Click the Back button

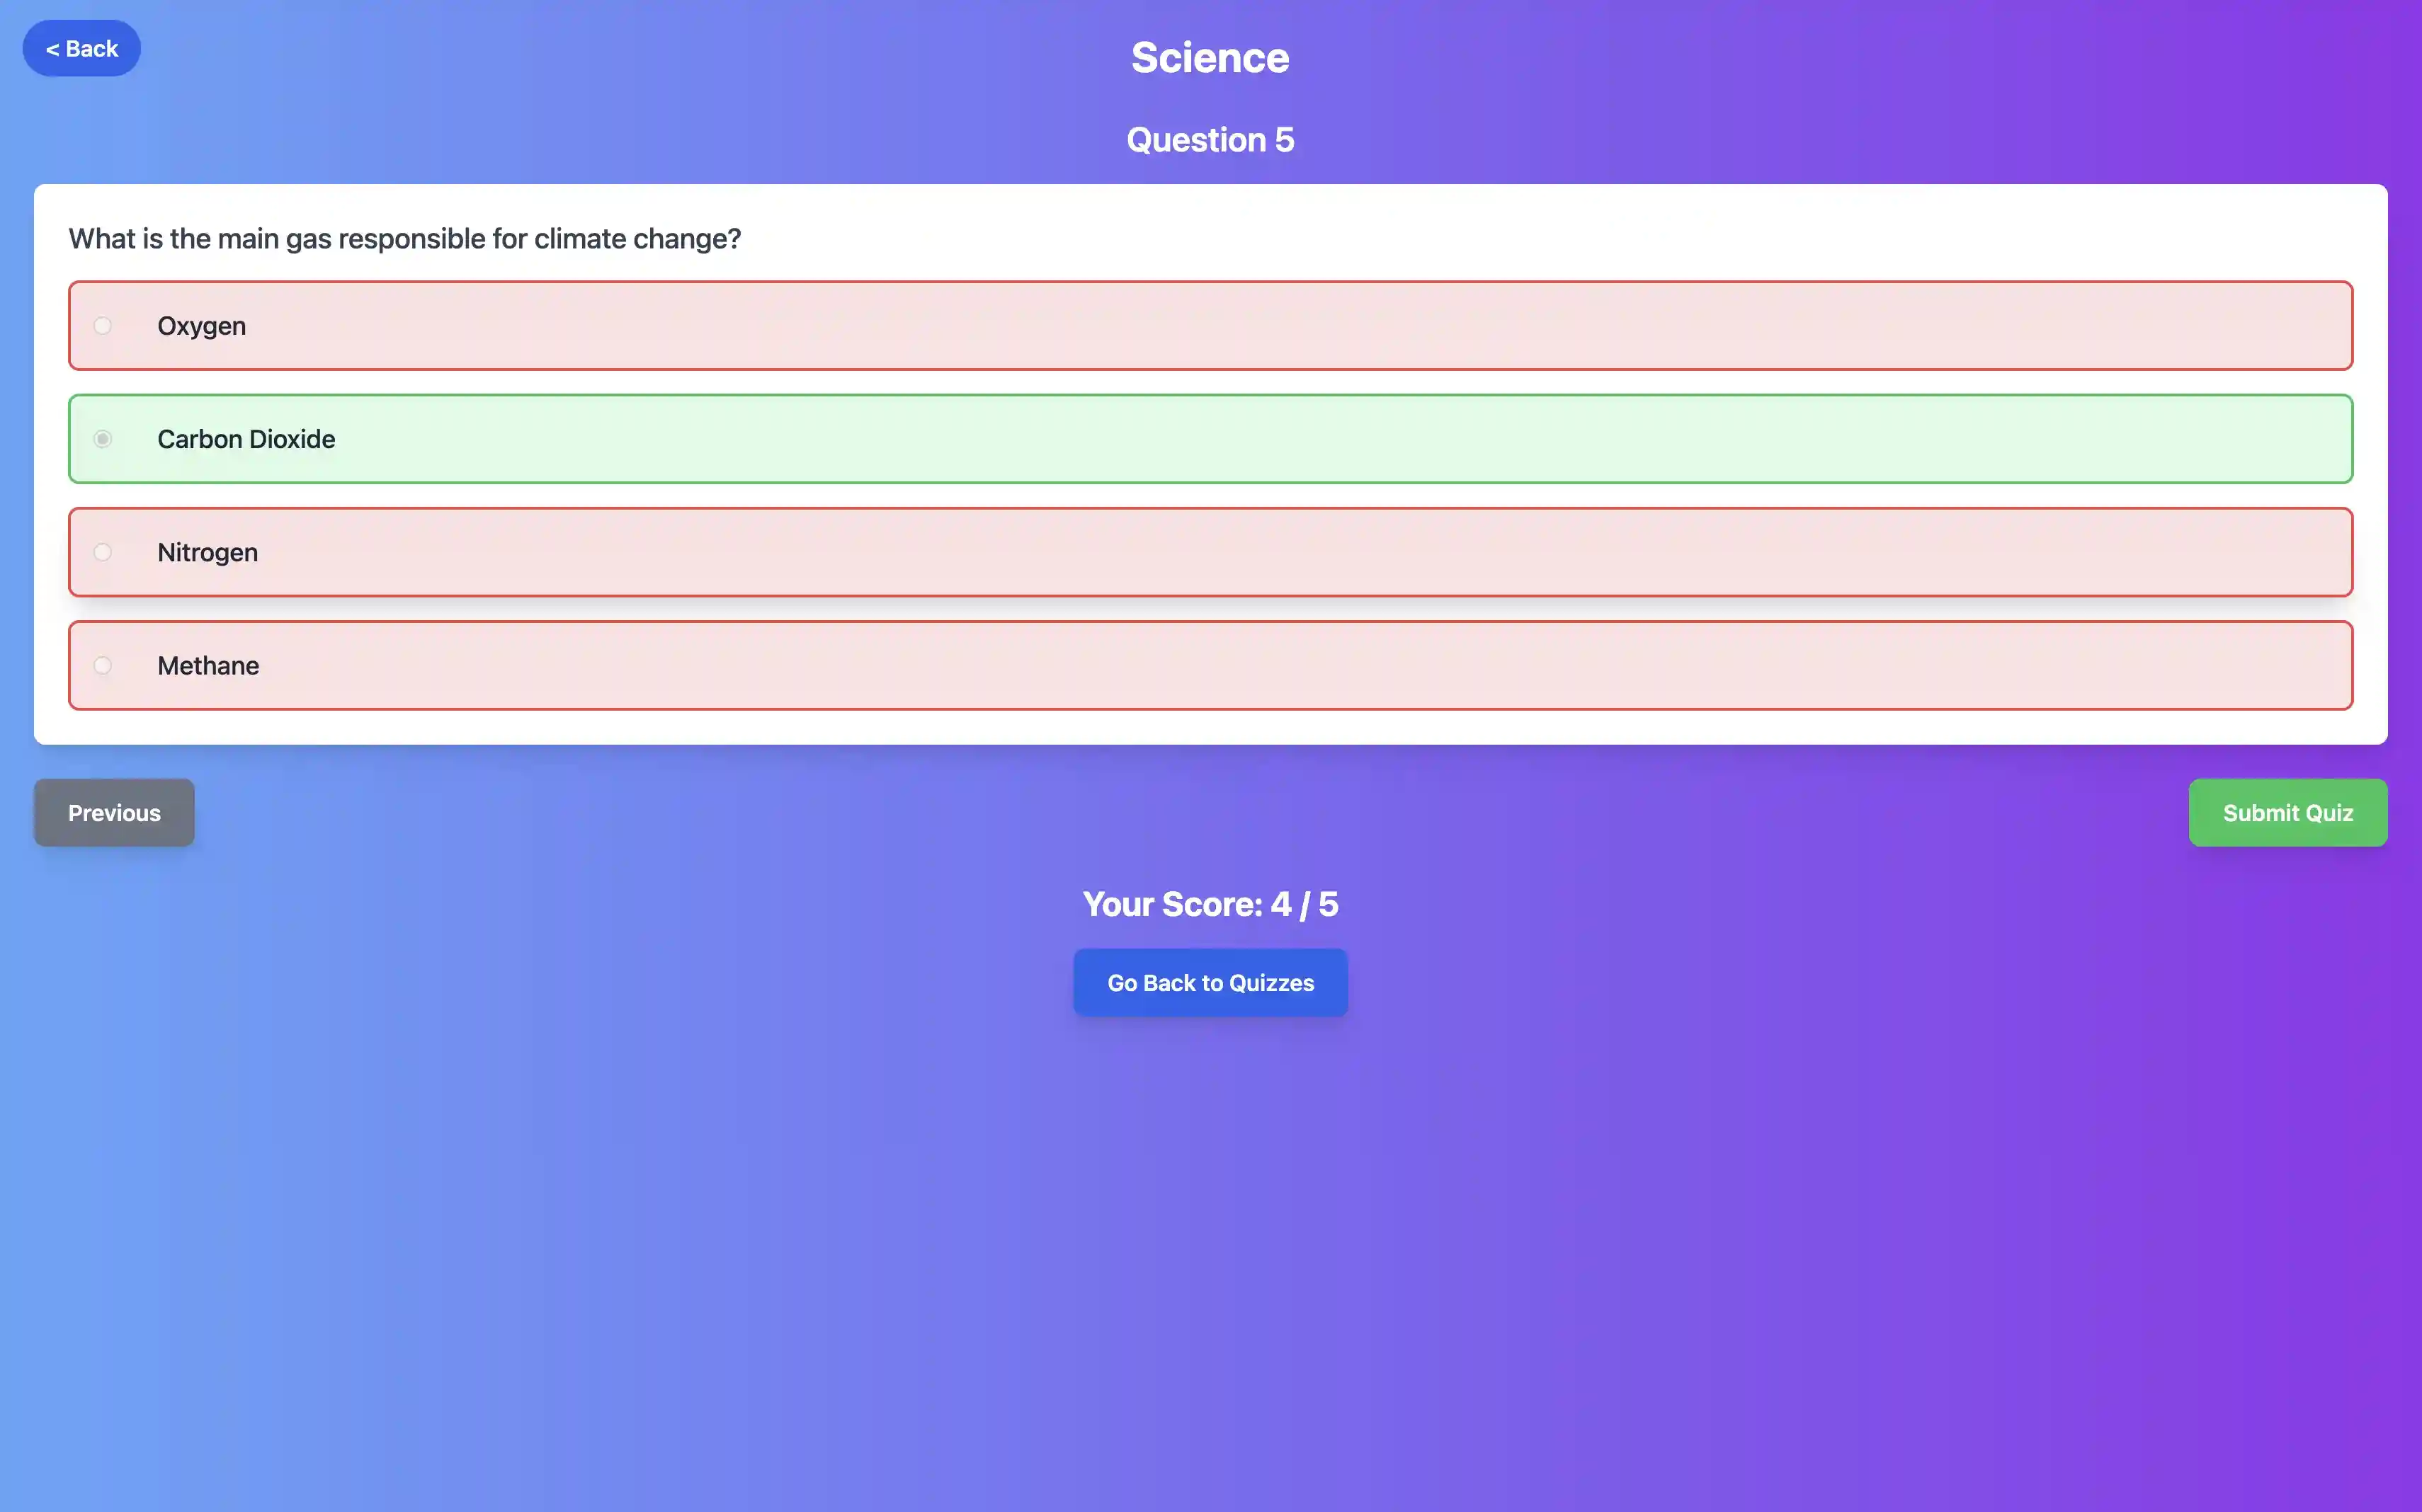tap(81, 47)
